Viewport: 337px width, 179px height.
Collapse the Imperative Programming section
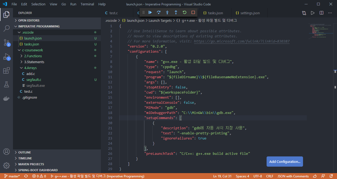coord(57,26)
